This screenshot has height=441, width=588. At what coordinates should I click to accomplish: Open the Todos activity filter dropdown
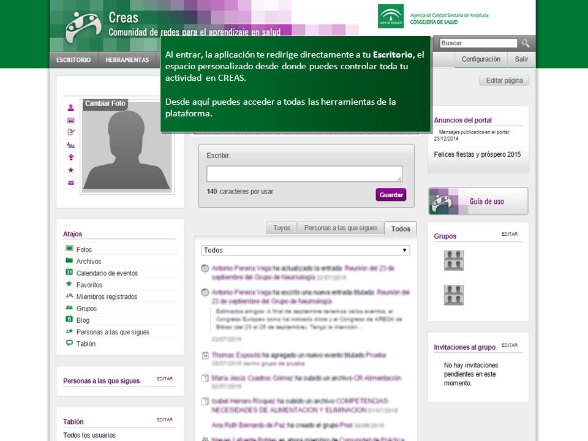(x=306, y=250)
